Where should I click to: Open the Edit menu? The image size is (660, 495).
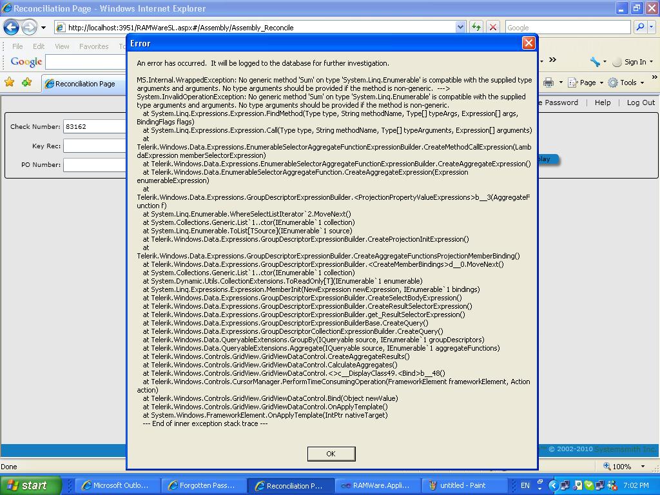click(39, 46)
